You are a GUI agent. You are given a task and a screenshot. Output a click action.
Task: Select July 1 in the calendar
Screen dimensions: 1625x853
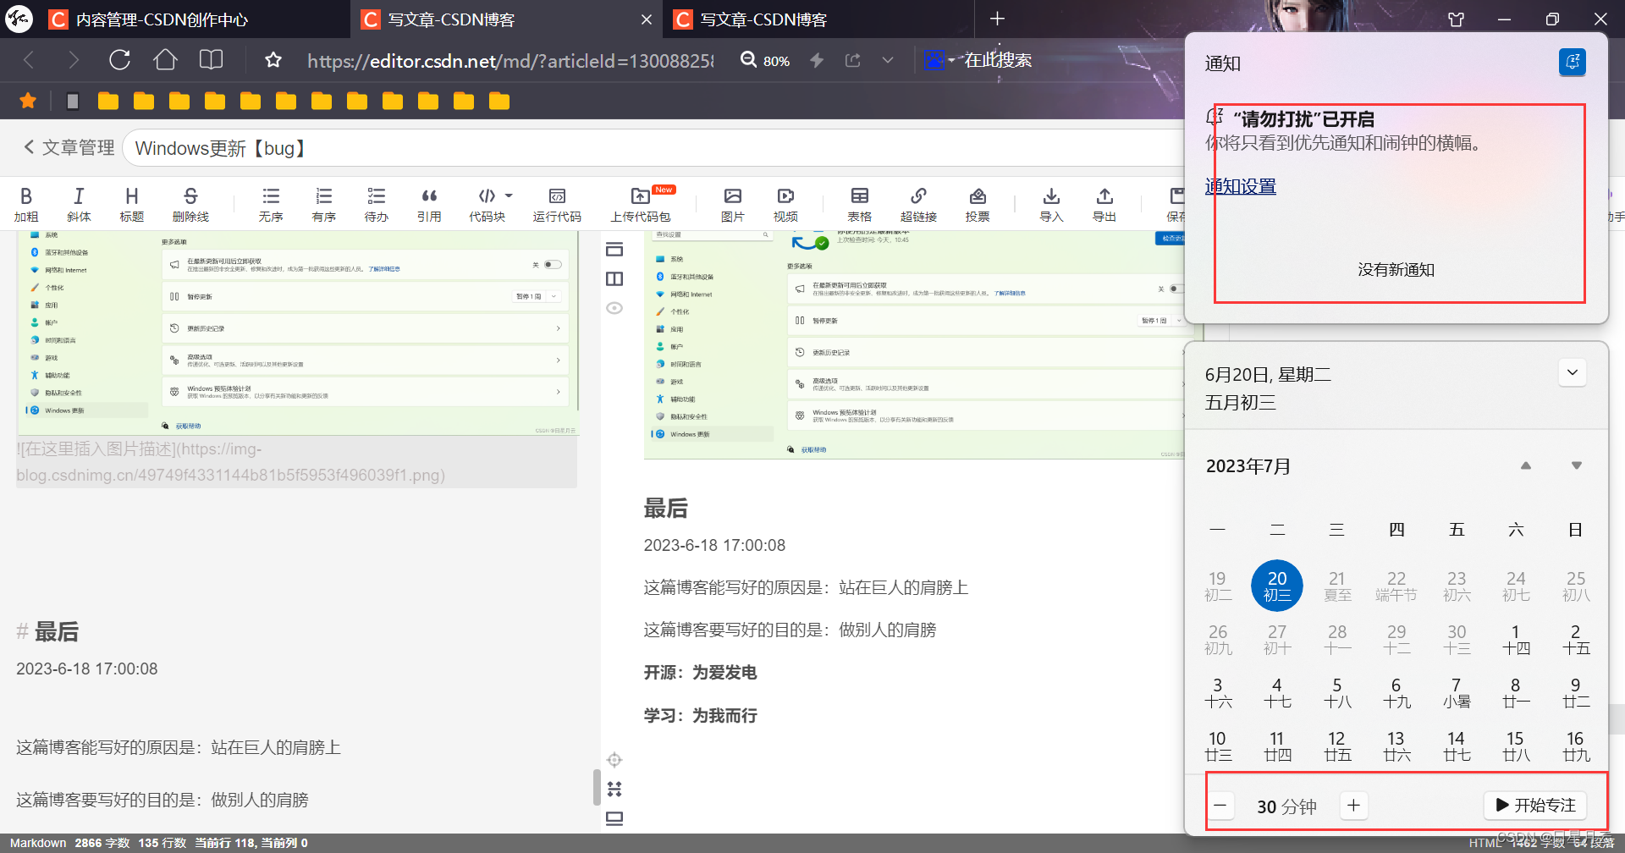click(1515, 639)
